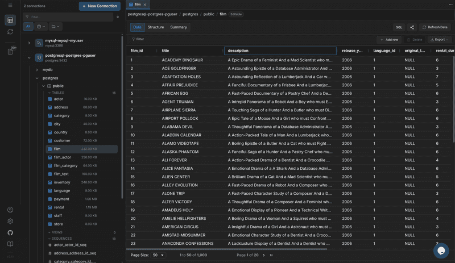Screen dimensions: 455x263
Task: Click the public schema icon
Action: [49, 86]
